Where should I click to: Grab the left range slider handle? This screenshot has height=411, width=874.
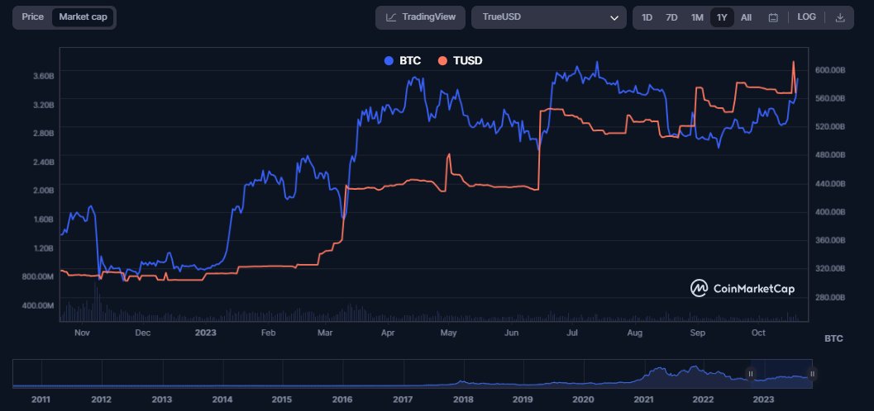pyautogui.click(x=750, y=374)
